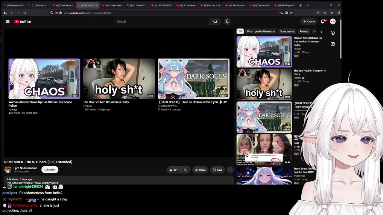Image resolution: width=383 pixels, height=215 pixels.
Task: Click video title REMEMBER - No V-Tubers
Action: tap(38, 162)
